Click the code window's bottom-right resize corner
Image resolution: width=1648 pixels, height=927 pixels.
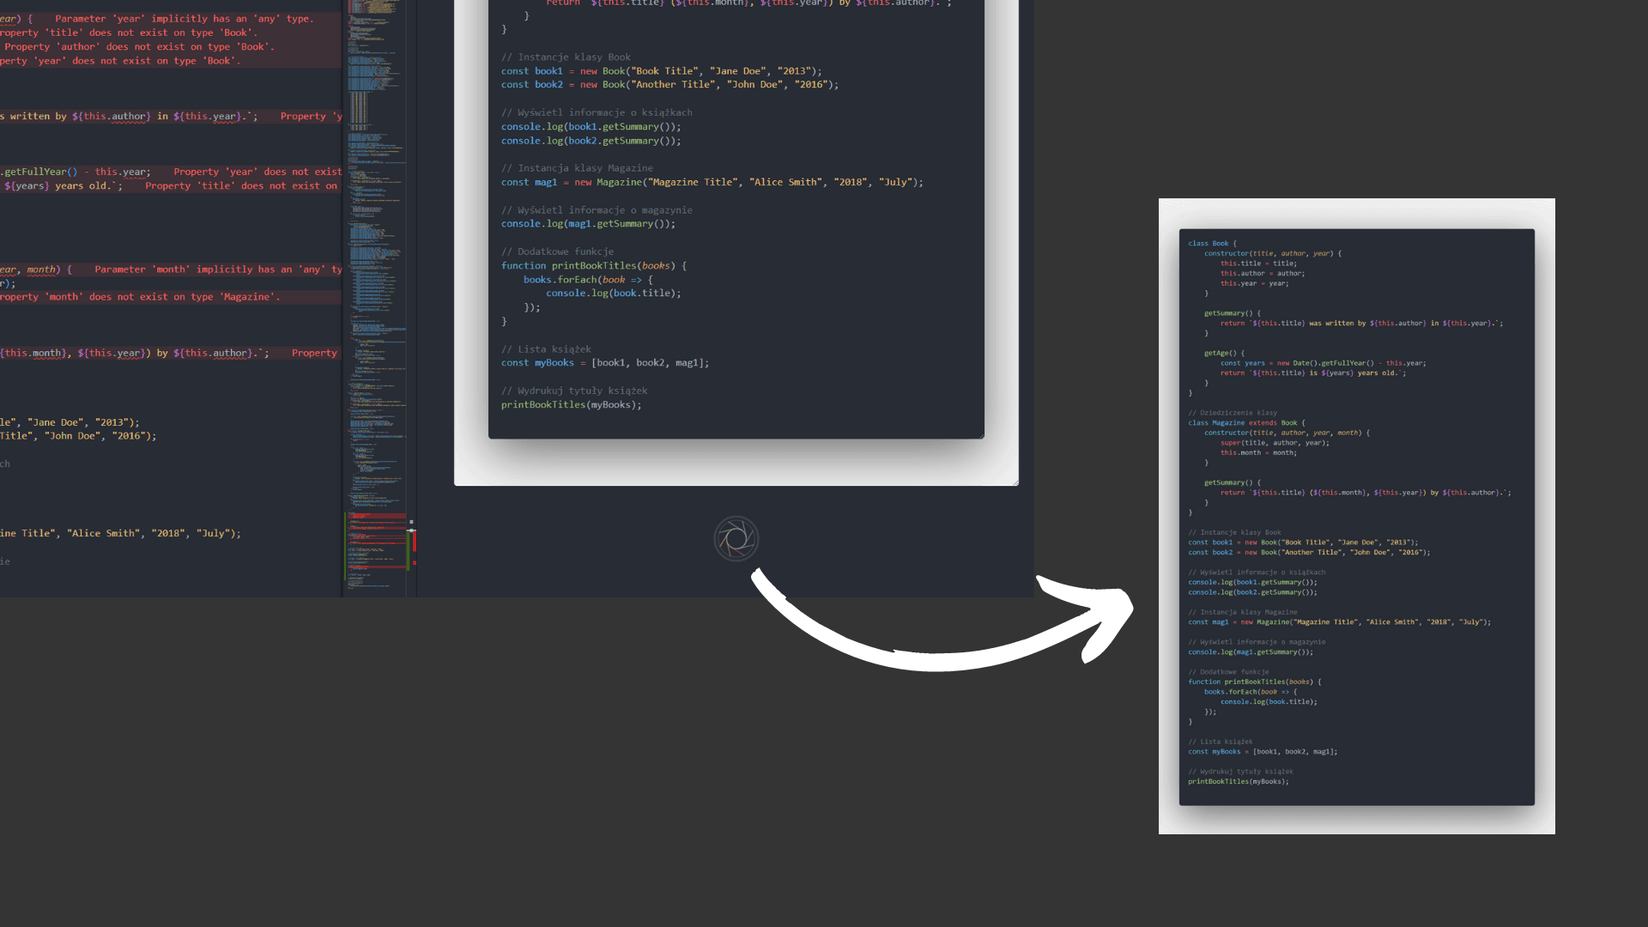coord(981,436)
